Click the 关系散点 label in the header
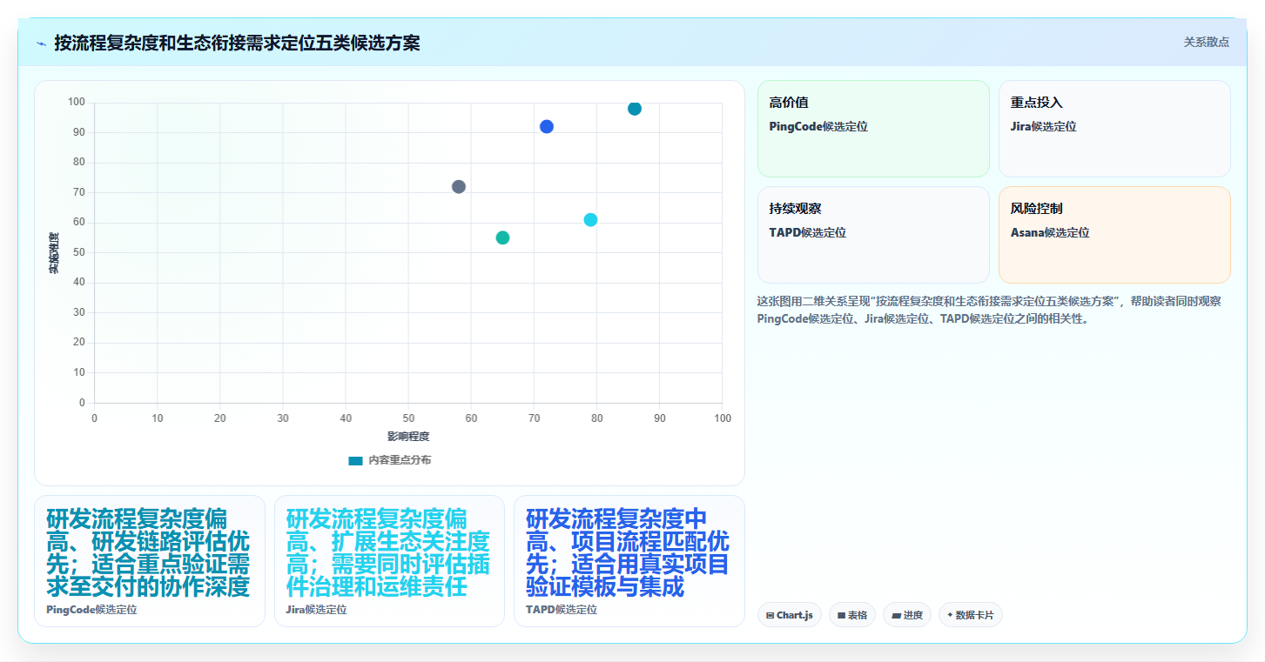 (x=1206, y=42)
